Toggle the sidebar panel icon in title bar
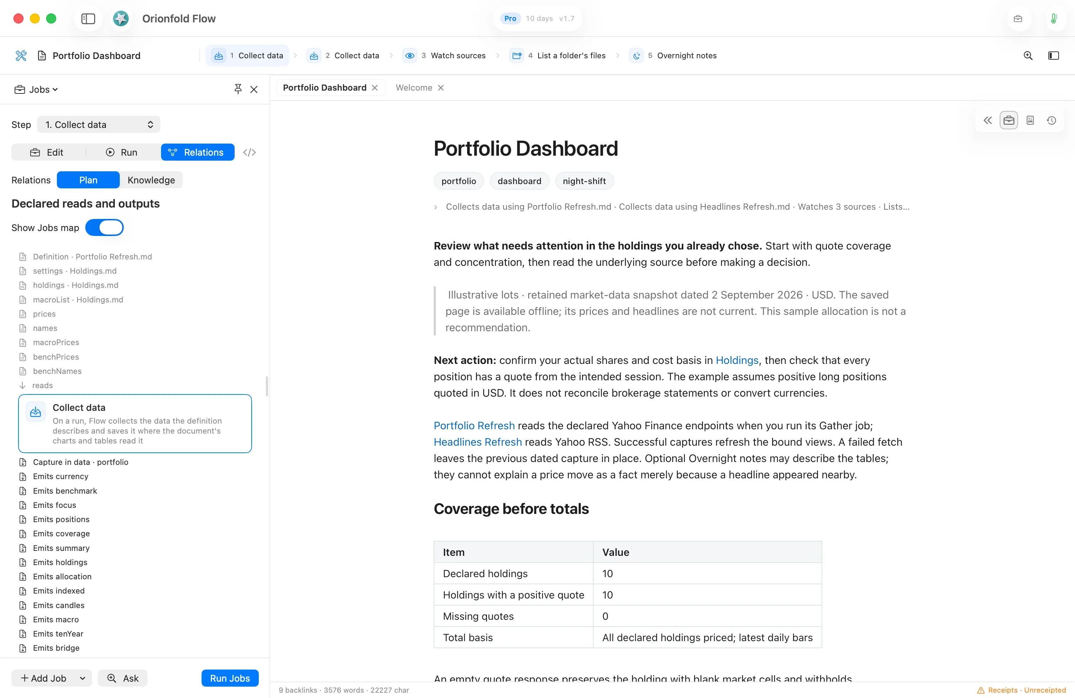The height and width of the screenshot is (698, 1075). (x=88, y=18)
